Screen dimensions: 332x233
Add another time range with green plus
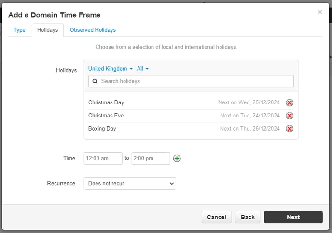point(177,159)
